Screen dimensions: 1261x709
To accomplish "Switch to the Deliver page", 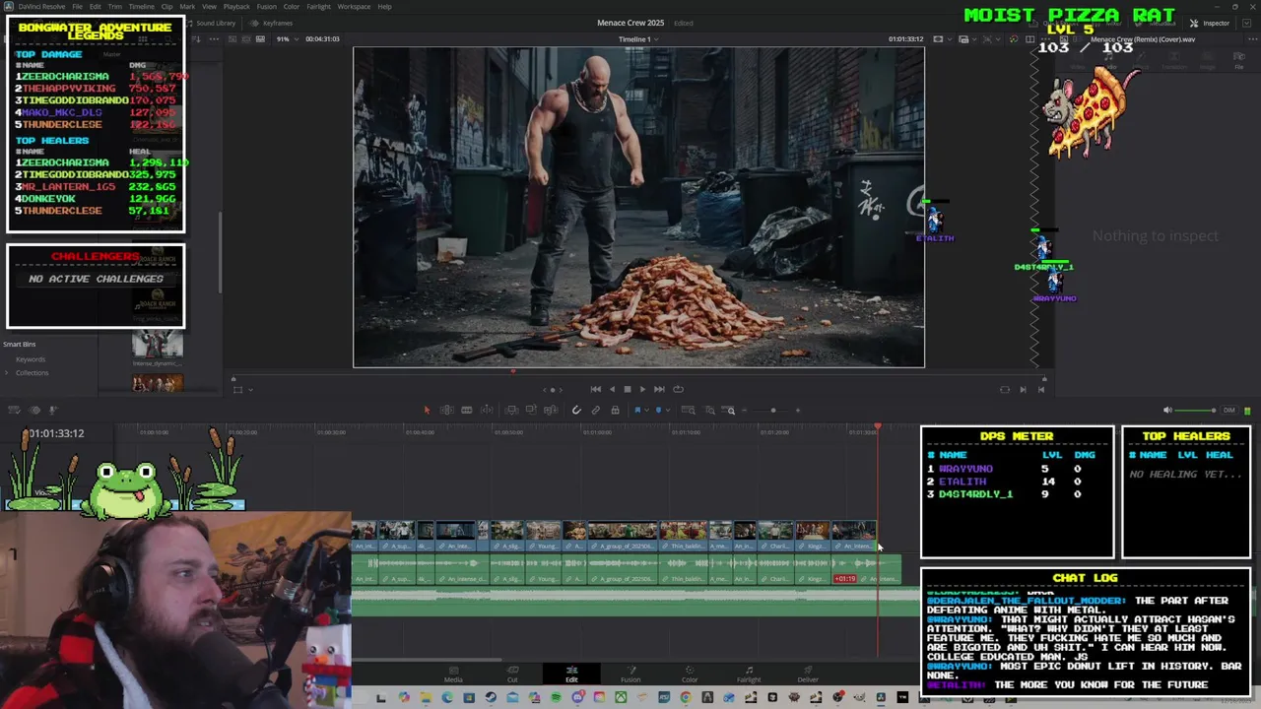I will click(808, 675).
